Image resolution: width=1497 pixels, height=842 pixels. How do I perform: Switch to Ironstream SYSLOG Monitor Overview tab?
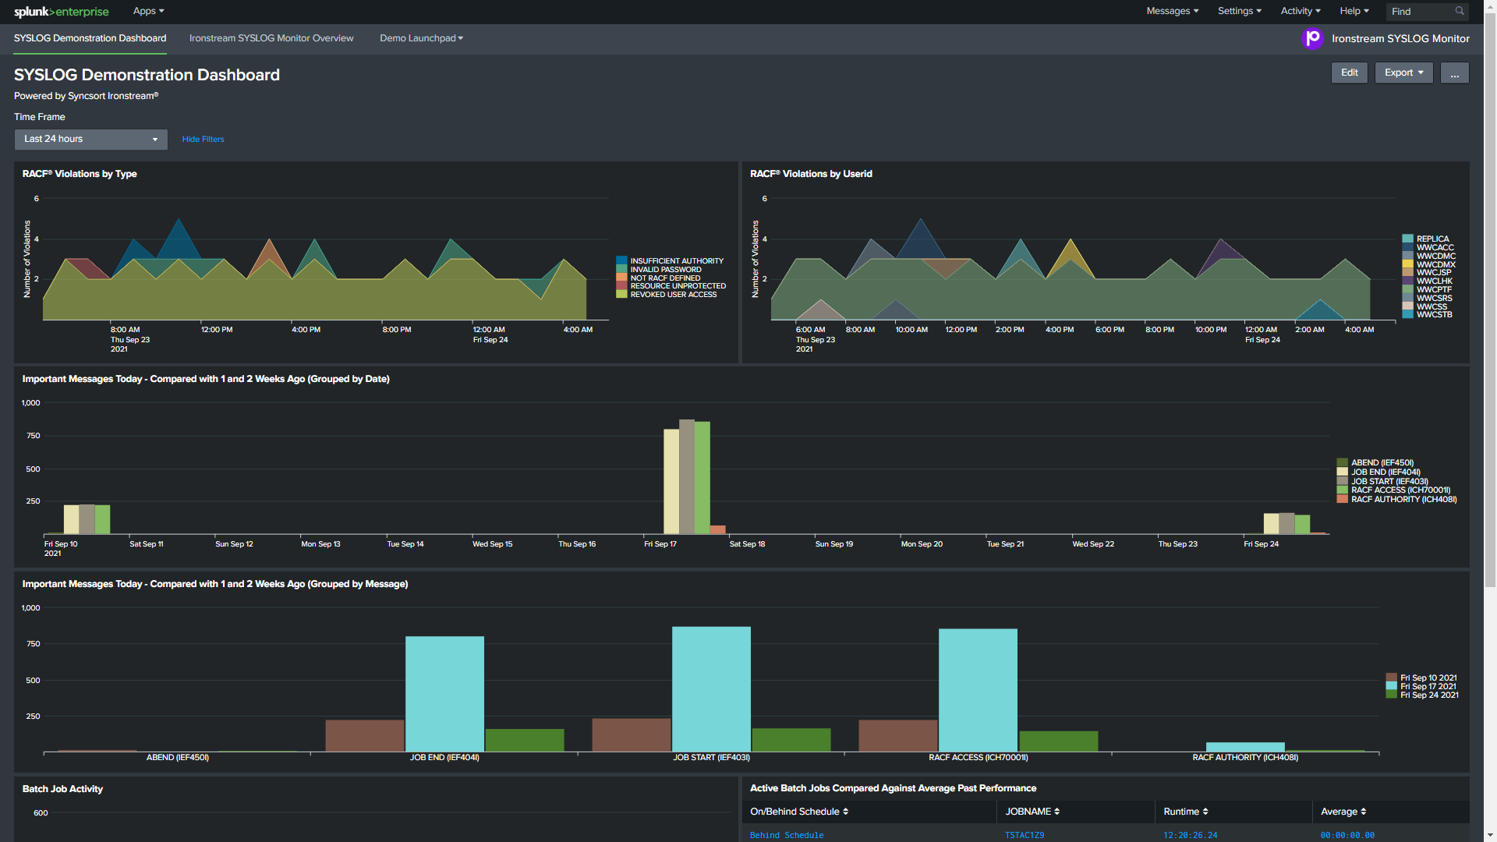pos(271,38)
